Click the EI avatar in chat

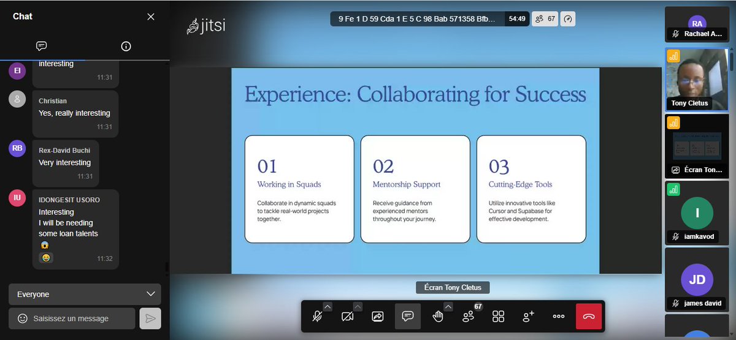click(x=18, y=71)
